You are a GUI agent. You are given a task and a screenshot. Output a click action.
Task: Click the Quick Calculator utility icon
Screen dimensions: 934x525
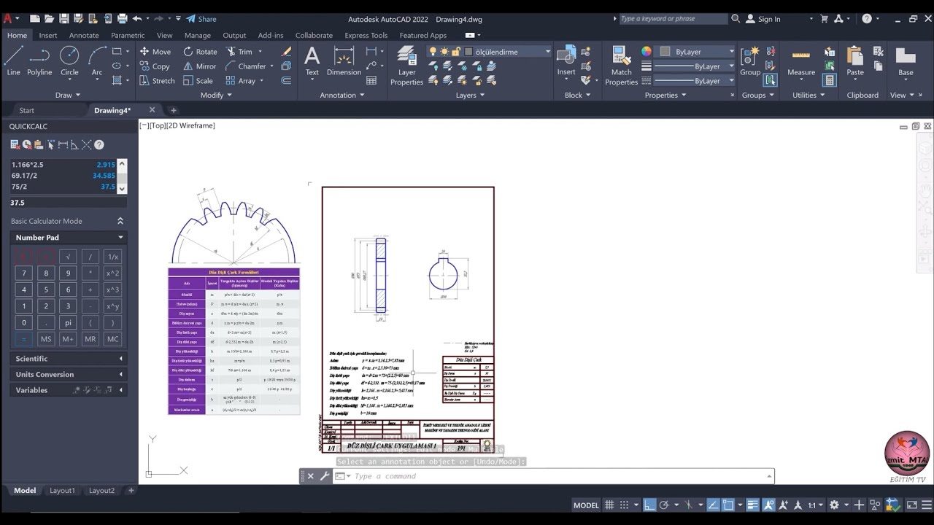(x=830, y=80)
